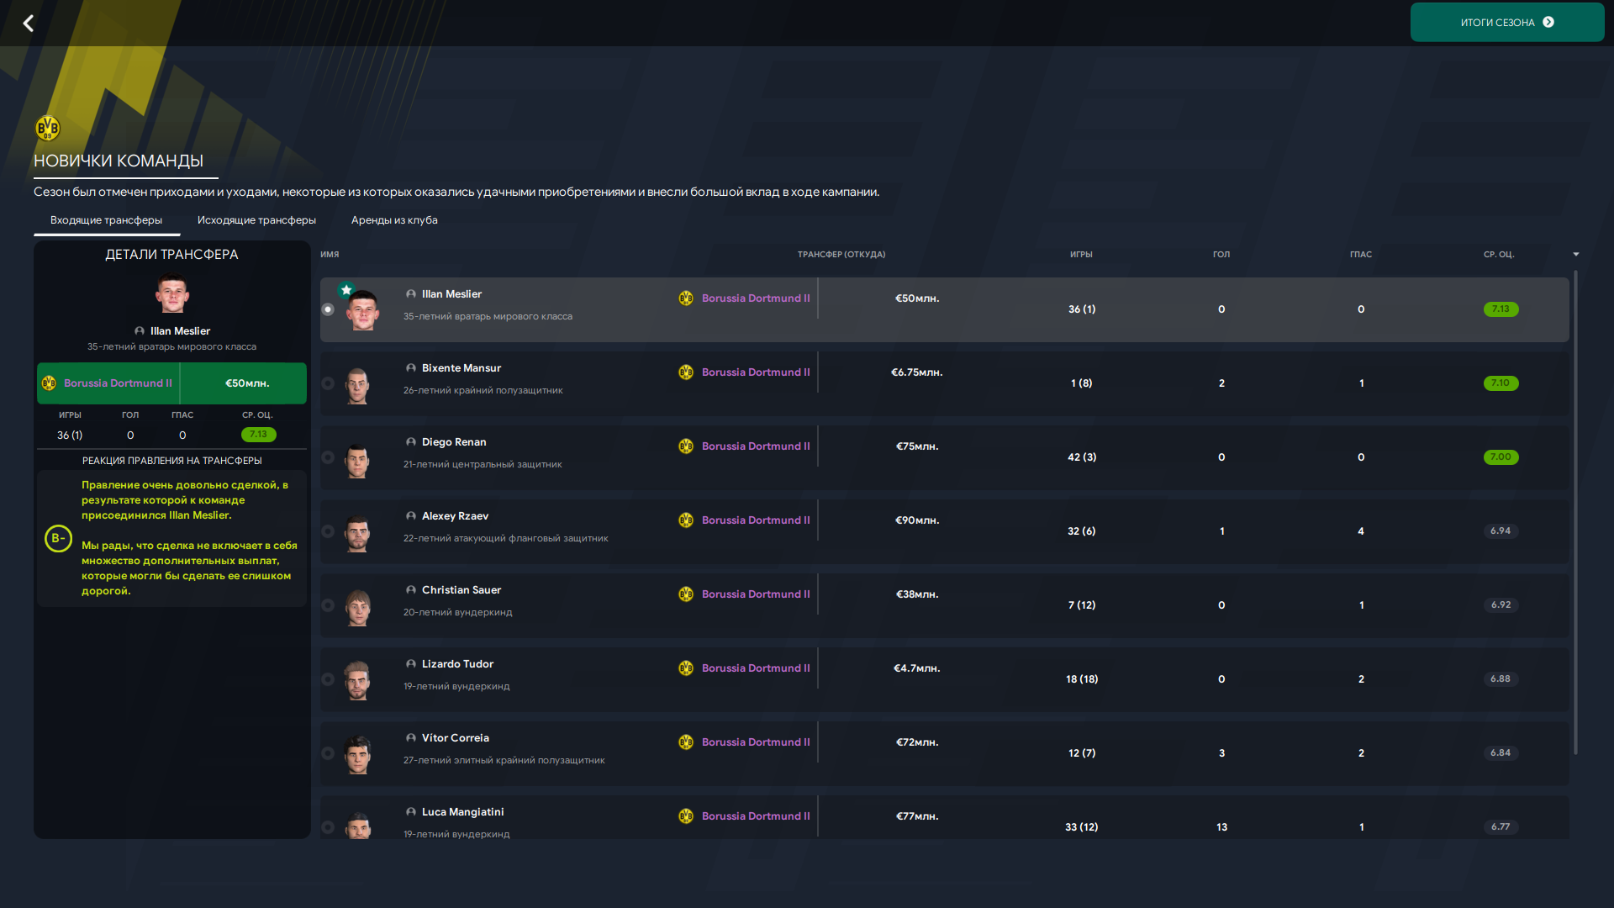Select radio button for Diego Renan
Screen dimensions: 1614x908
point(328,457)
